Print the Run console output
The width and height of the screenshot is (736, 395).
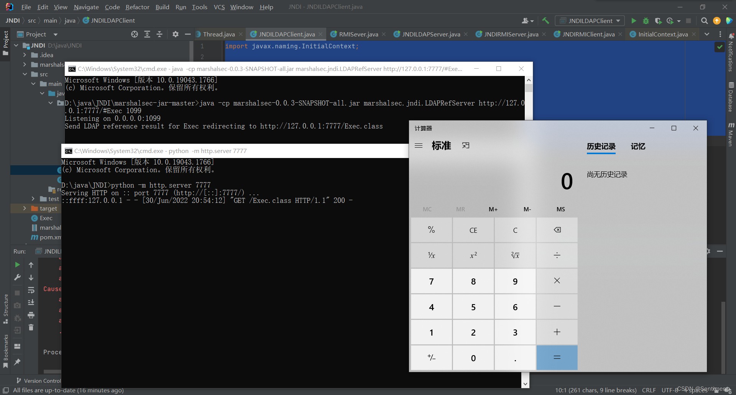pyautogui.click(x=31, y=315)
